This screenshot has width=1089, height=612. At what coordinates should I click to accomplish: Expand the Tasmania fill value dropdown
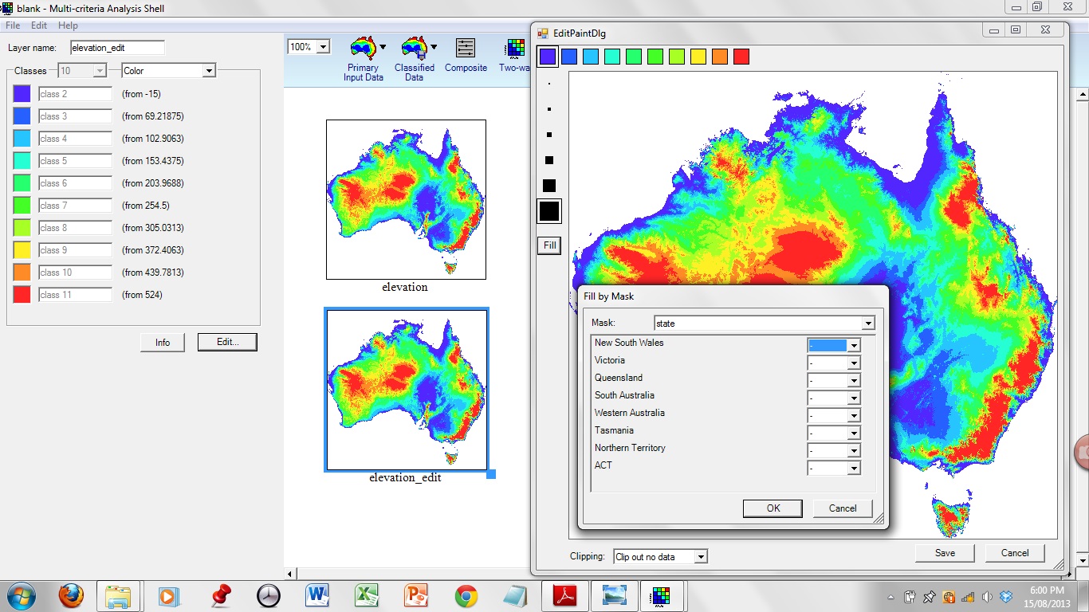click(854, 433)
